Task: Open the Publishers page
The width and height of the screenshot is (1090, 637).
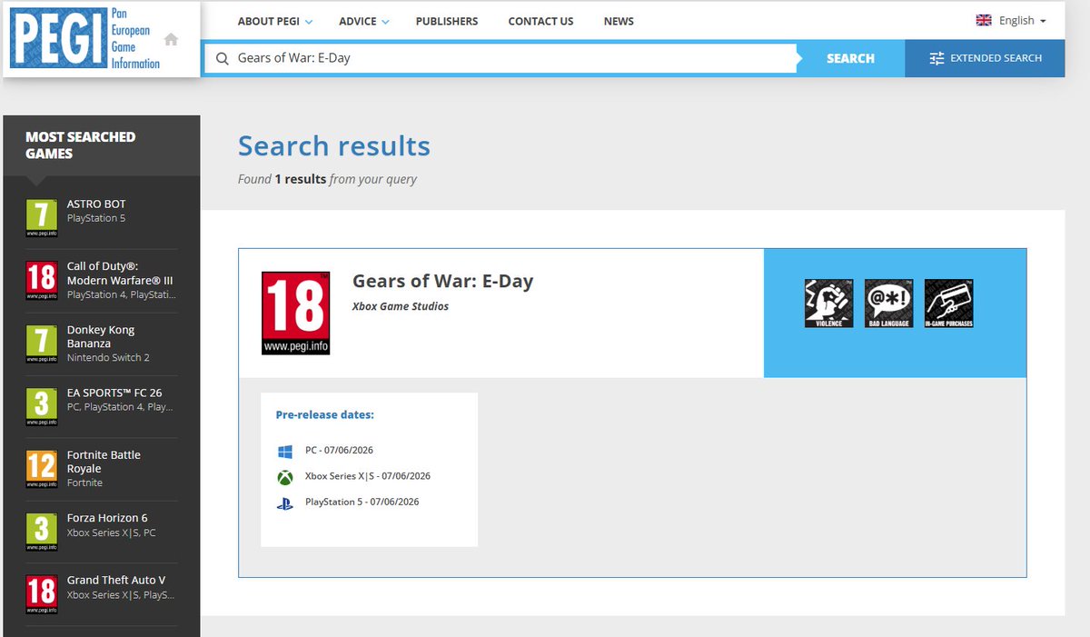Action: point(447,21)
